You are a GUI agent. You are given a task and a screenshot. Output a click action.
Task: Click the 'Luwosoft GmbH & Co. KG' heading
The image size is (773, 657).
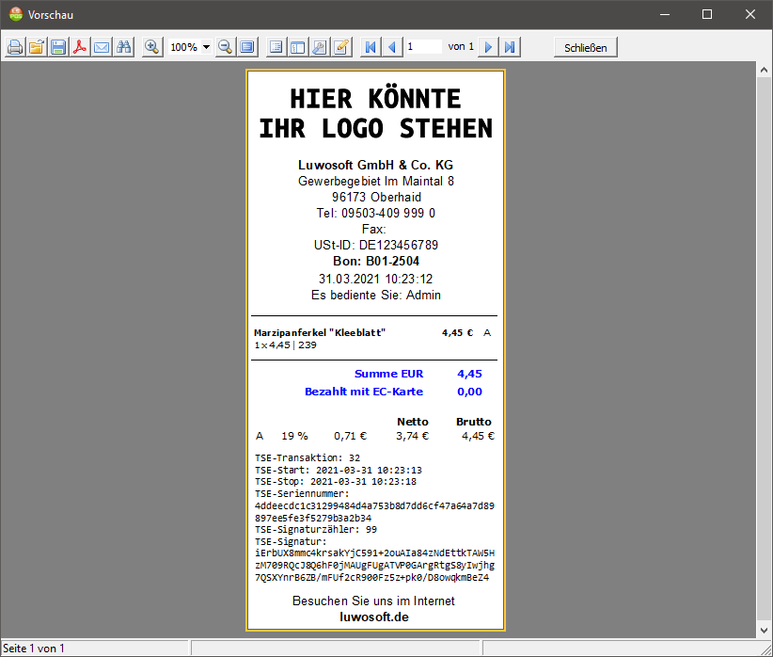(x=375, y=165)
